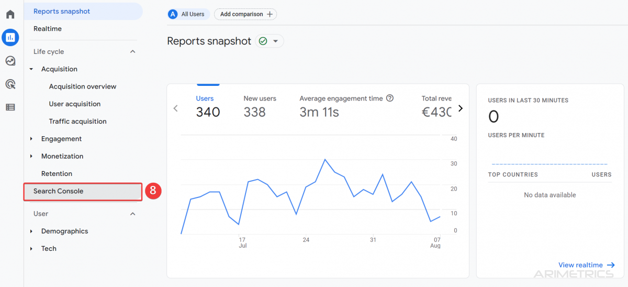Viewport: 628px width, 287px height.
Task: Click the green check status icon
Action: tap(263, 41)
